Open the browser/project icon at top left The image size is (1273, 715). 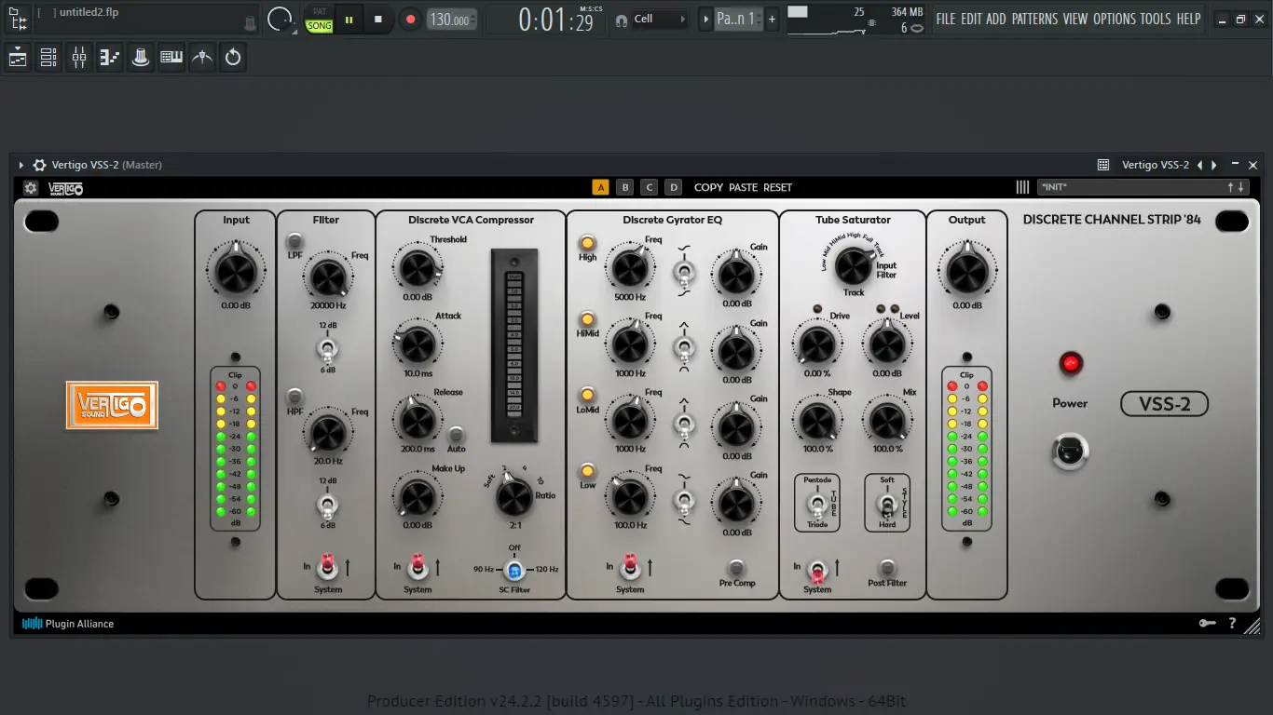coord(18,19)
